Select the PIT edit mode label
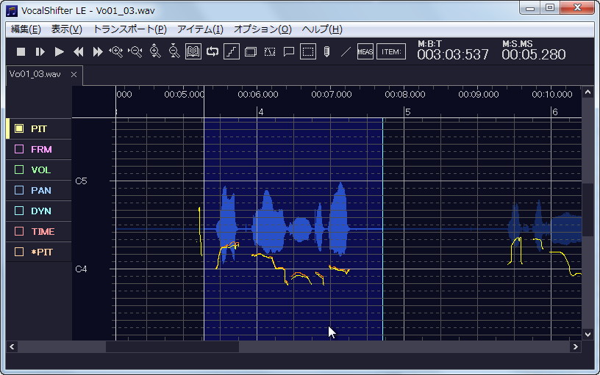This screenshot has width=600, height=375. pos(39,128)
